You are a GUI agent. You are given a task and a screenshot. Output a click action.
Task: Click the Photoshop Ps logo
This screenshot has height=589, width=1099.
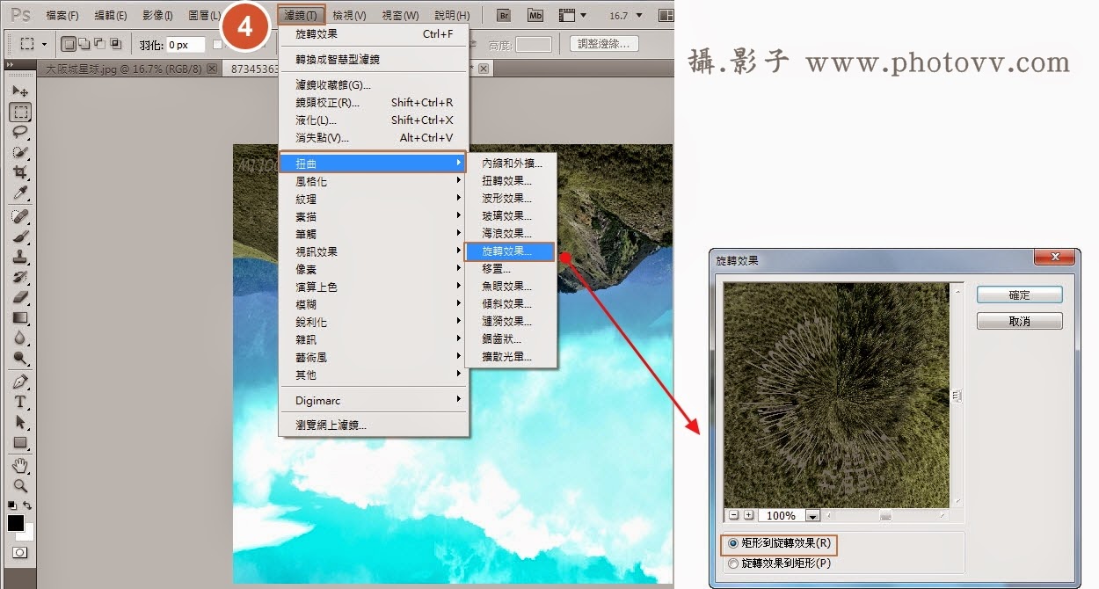[19, 15]
